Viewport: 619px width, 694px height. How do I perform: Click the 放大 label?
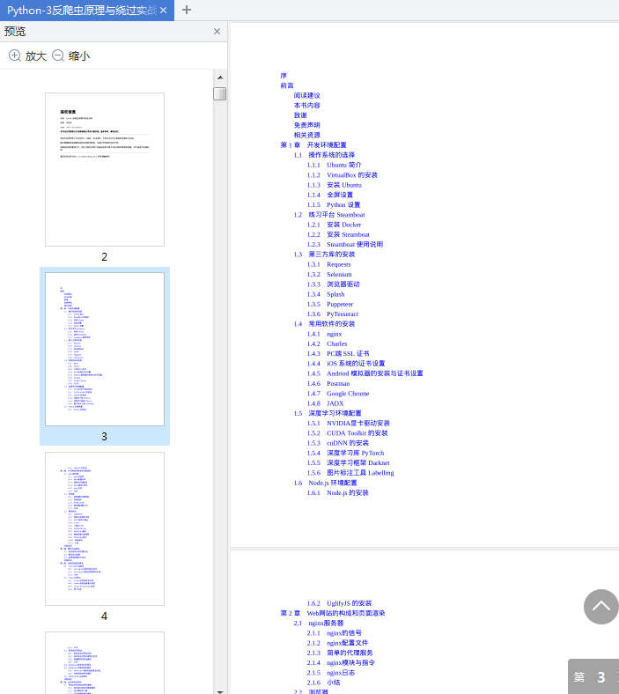tap(36, 56)
